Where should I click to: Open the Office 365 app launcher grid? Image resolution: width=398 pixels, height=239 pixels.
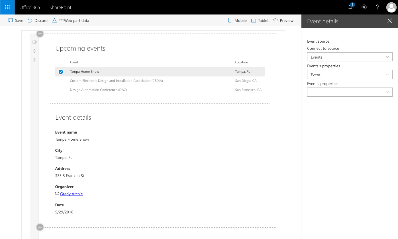point(7,7)
